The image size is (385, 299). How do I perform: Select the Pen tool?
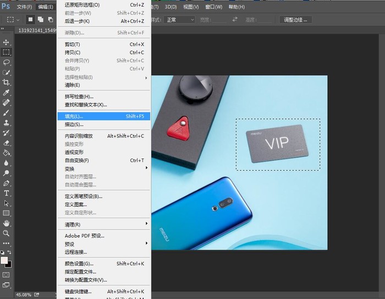click(6, 183)
